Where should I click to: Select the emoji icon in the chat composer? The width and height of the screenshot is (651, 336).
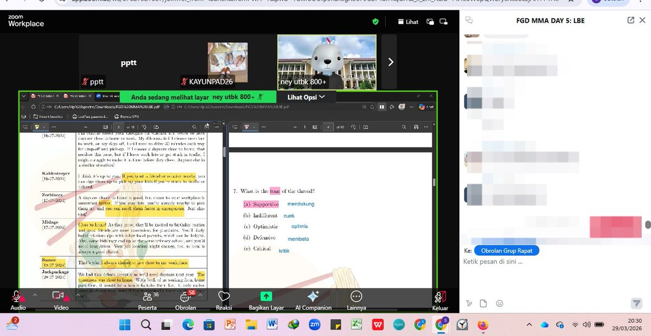(500, 303)
